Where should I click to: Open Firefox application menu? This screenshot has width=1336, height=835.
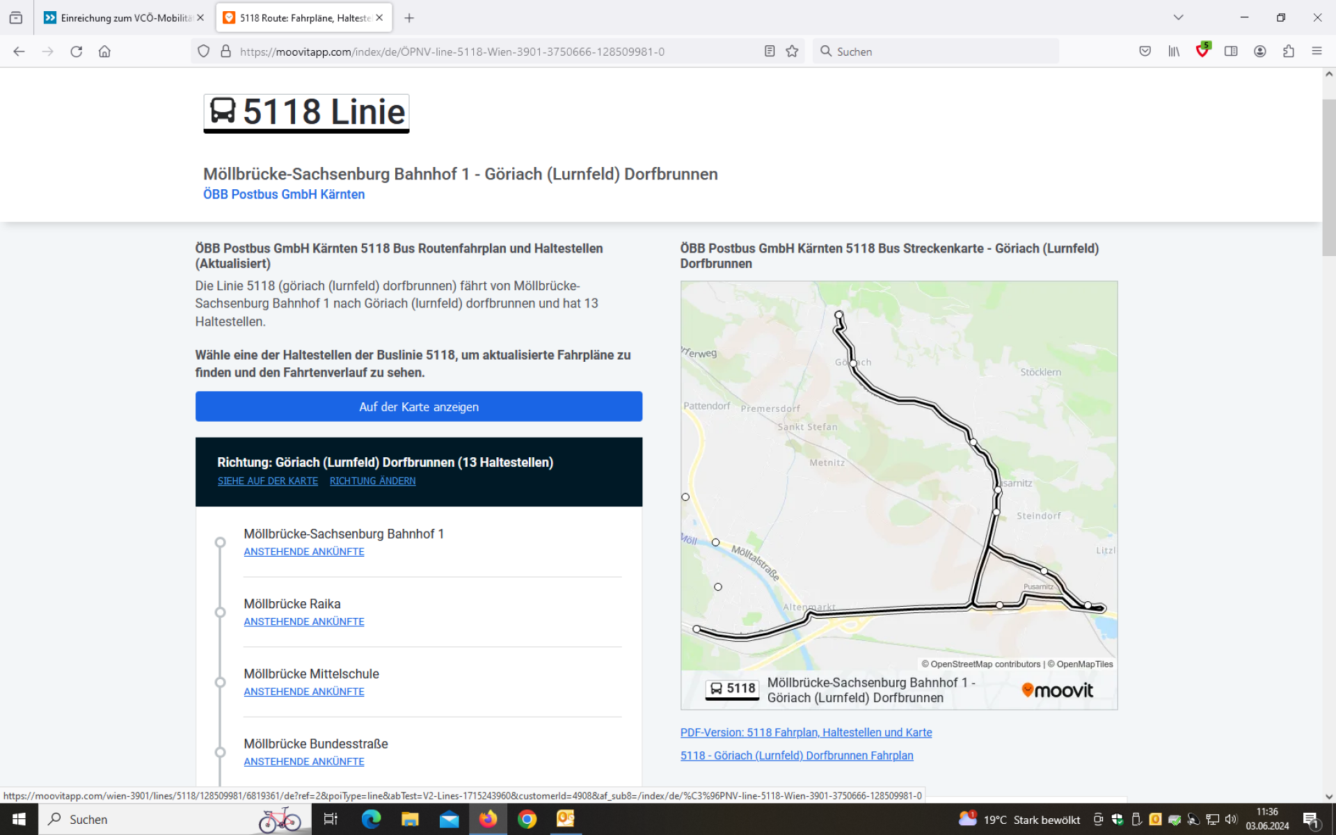click(1317, 51)
